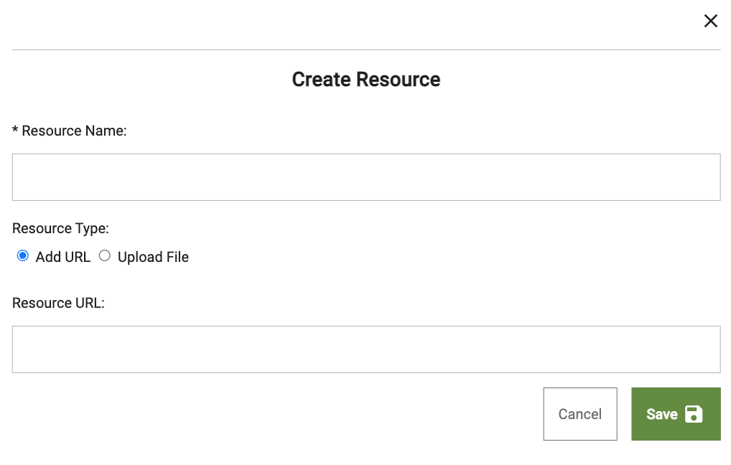Dismiss the dialog with the X icon

pos(710,21)
